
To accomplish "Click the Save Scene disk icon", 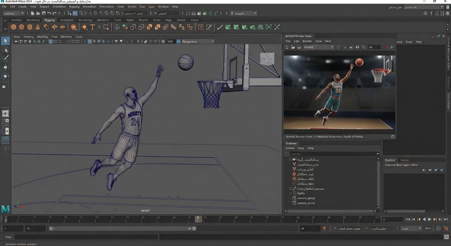I will coord(44,13).
